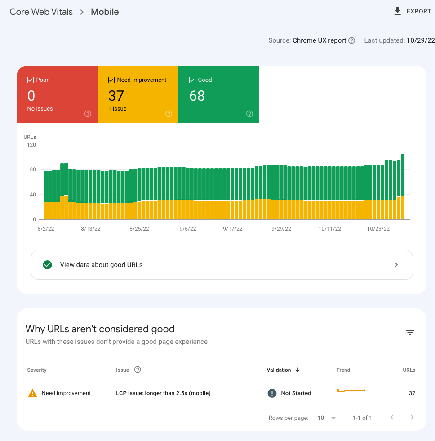Open the LCP issue longer than 2.5s row
The width and height of the screenshot is (435, 441).
(163, 393)
